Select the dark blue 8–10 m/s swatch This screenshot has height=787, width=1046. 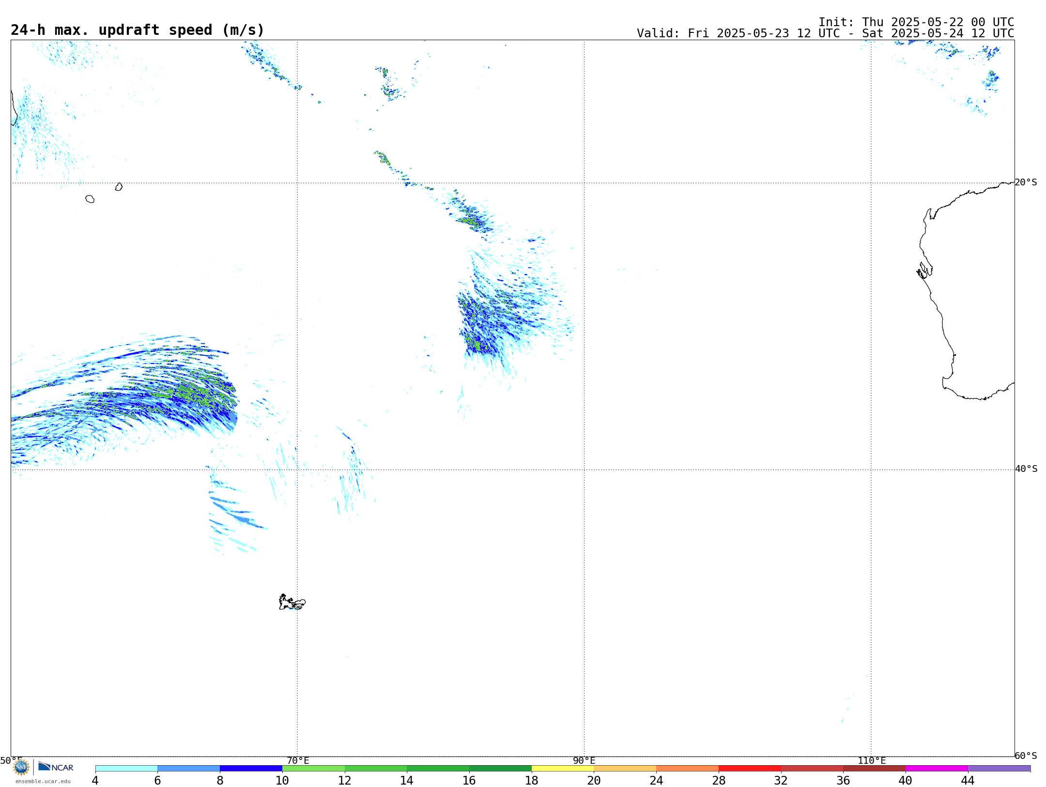point(251,768)
